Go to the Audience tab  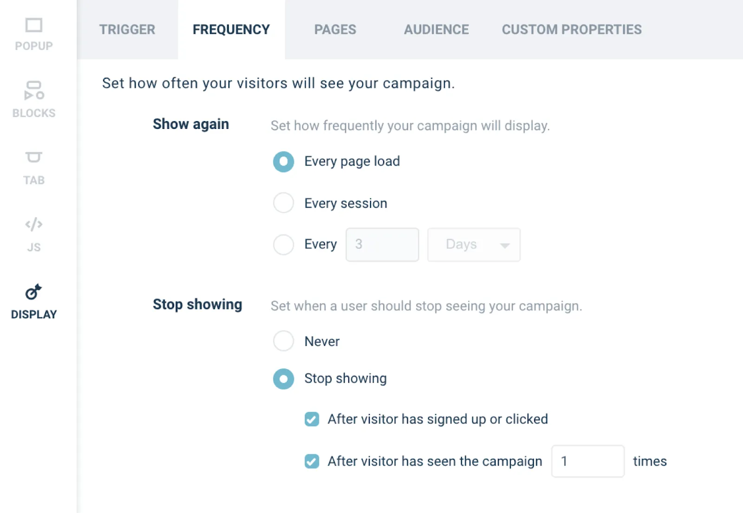click(436, 30)
